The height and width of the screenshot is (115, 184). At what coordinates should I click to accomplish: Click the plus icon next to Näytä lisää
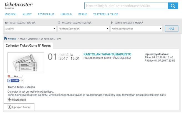point(9,100)
